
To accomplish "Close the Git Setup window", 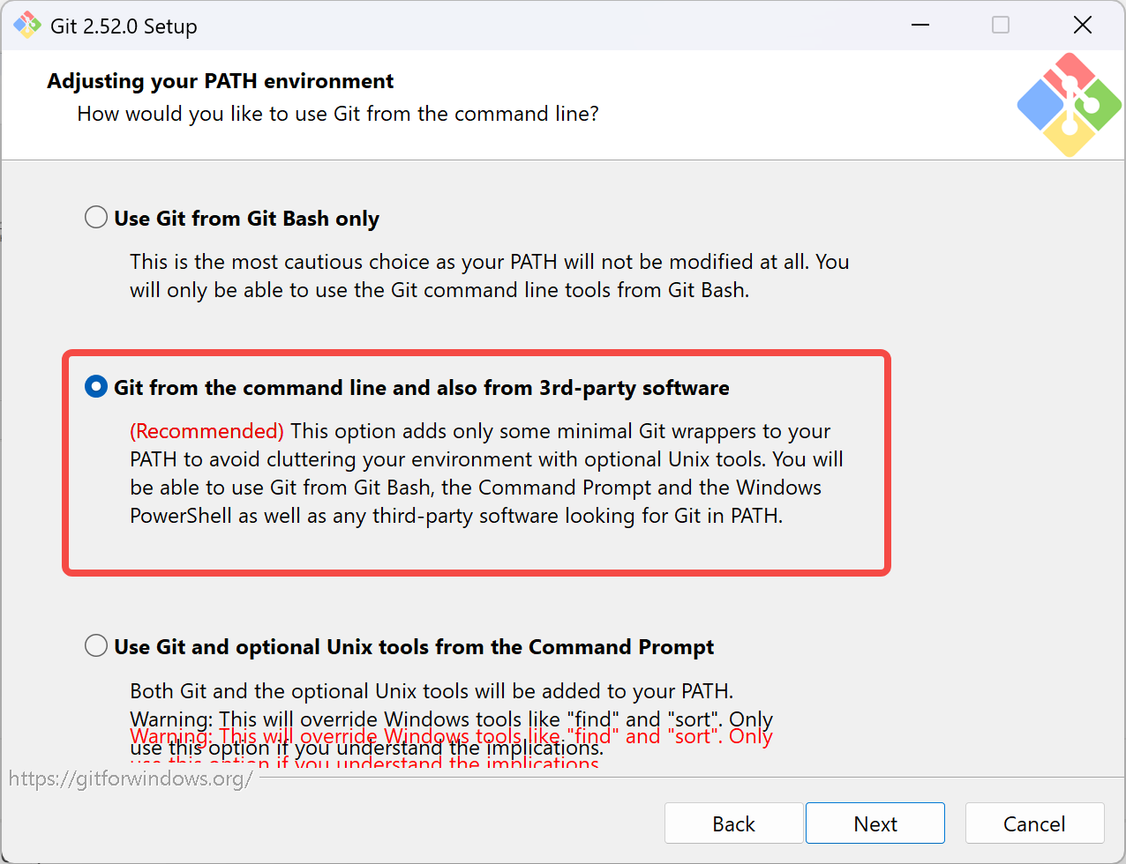I will [1083, 25].
